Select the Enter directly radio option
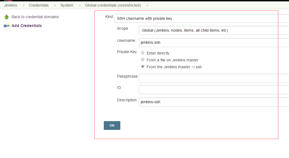This screenshot has width=289, height=158. coord(143,53)
